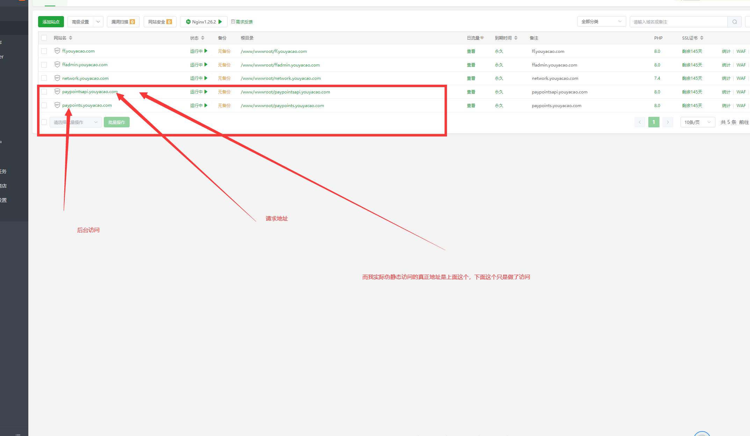The height and width of the screenshot is (436, 750).
Task: Open the ff.youyacao.com site name link
Action: point(78,51)
